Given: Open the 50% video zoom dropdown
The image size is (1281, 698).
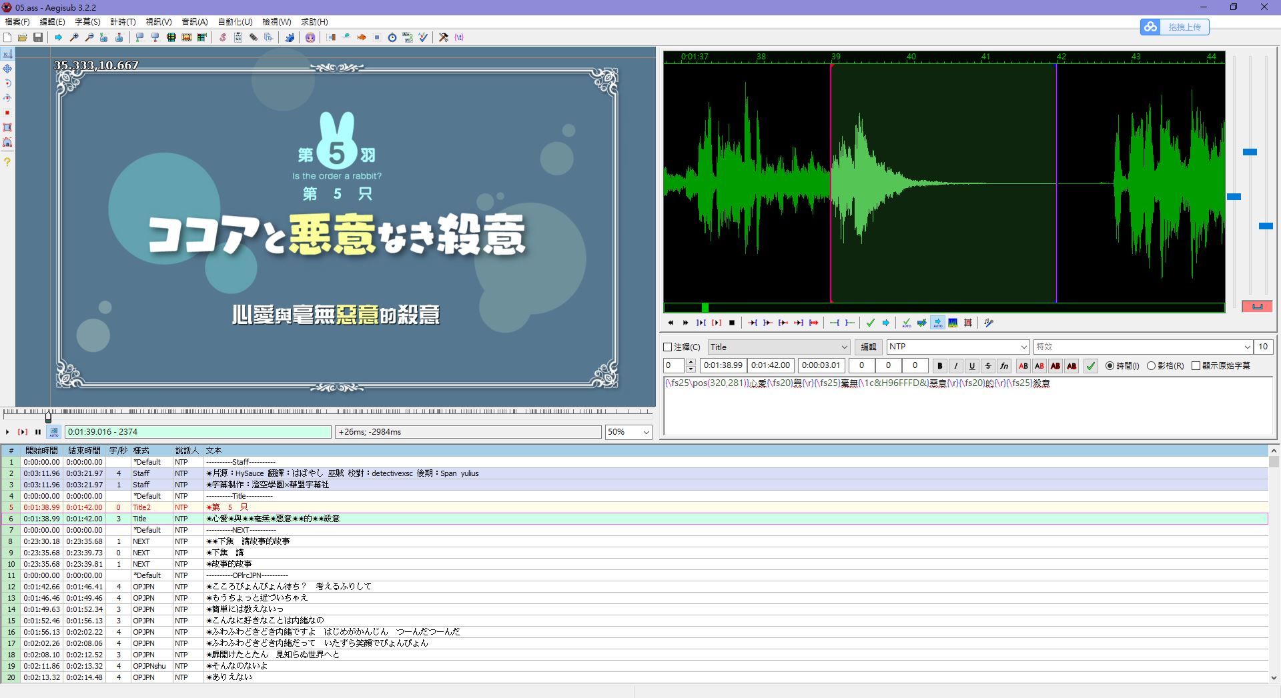Looking at the screenshot, I should tap(628, 432).
